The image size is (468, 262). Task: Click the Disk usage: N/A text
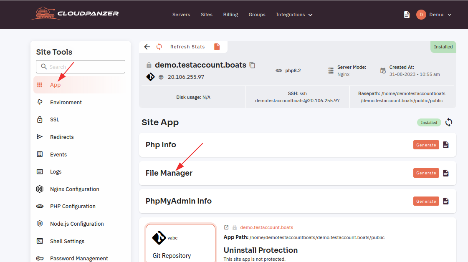pos(193,97)
